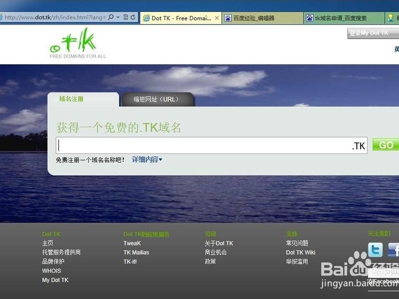Click the green GO button

point(386,145)
